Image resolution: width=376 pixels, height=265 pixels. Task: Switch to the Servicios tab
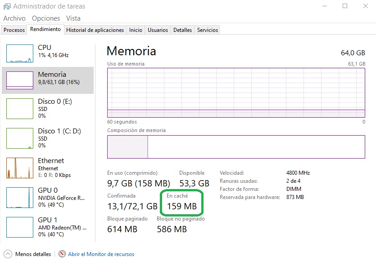208,30
